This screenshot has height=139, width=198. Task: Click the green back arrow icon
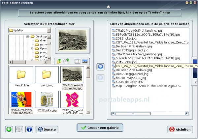[x=9, y=129]
